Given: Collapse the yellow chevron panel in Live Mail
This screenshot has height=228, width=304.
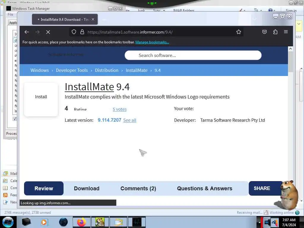Looking at the screenshot, I should 299,24.
